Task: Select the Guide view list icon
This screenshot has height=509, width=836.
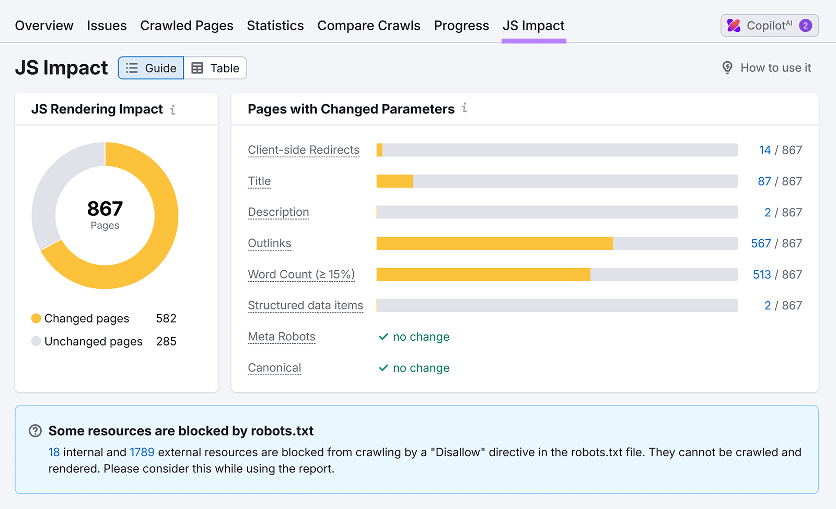Action: (132, 67)
